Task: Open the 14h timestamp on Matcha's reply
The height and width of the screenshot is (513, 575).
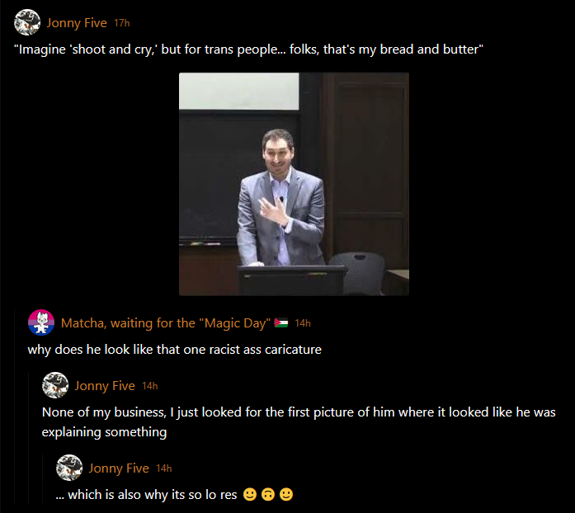Action: (303, 323)
